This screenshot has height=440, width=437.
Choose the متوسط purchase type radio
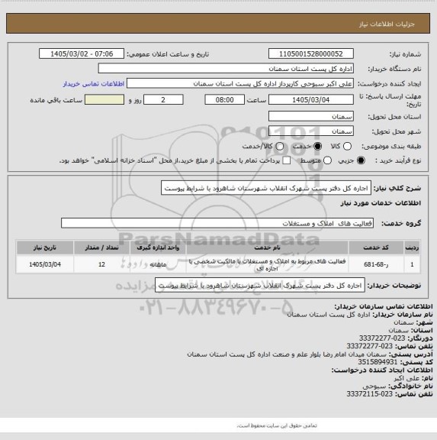[x=327, y=160]
